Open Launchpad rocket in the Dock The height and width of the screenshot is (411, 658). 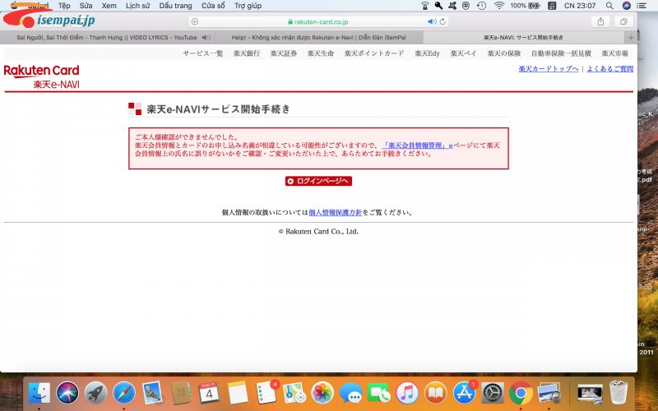click(95, 393)
